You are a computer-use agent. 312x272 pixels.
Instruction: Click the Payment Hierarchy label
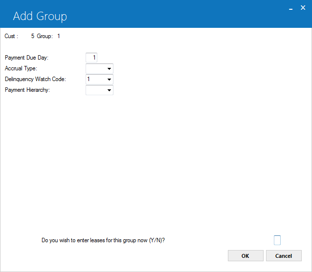[x=27, y=90]
